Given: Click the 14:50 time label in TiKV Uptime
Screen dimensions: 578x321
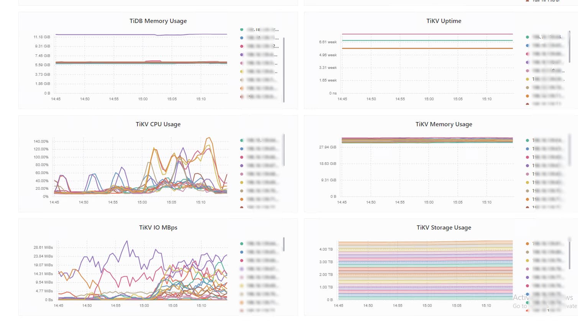Looking at the screenshot, I should [x=371, y=99].
